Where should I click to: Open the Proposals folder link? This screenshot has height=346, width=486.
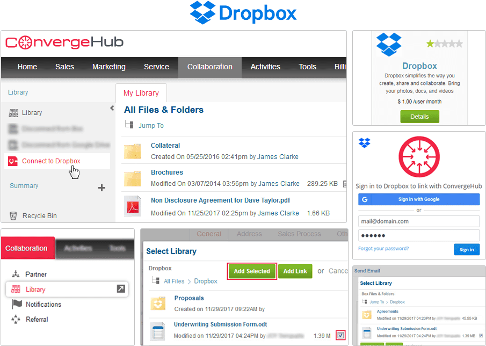[x=189, y=298]
